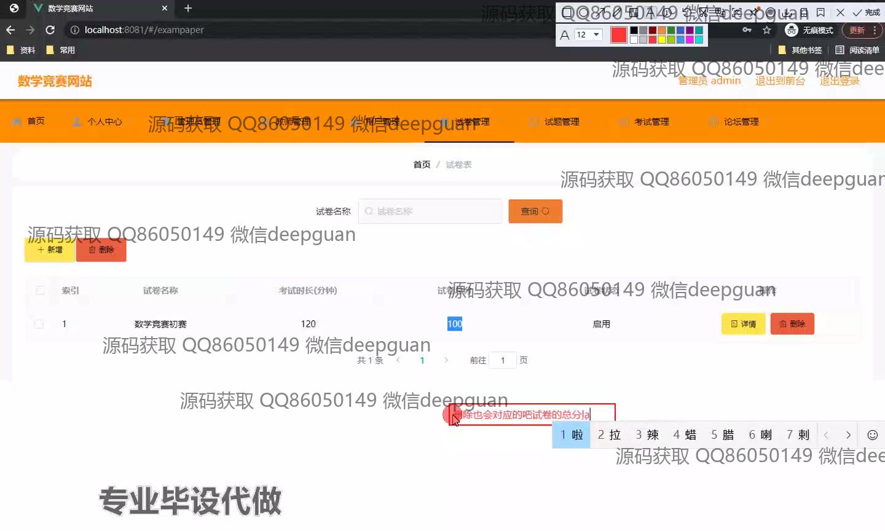
Task: Click the 无痕模式 incognito indicator
Action: [809, 30]
